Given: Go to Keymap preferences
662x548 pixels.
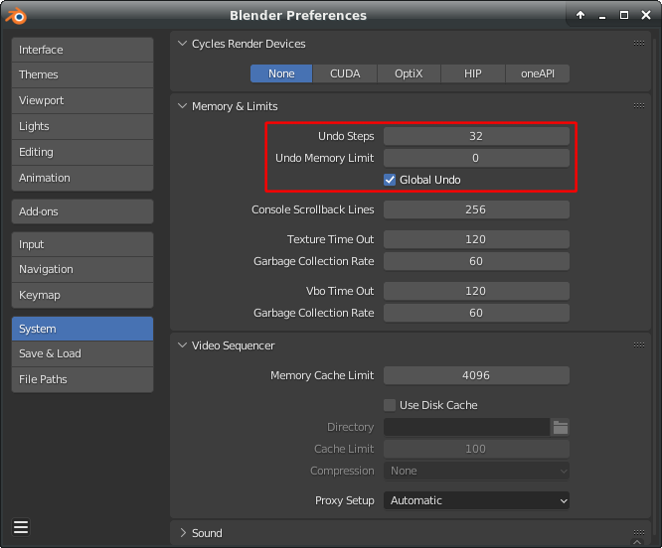Looking at the screenshot, I should coord(83,295).
